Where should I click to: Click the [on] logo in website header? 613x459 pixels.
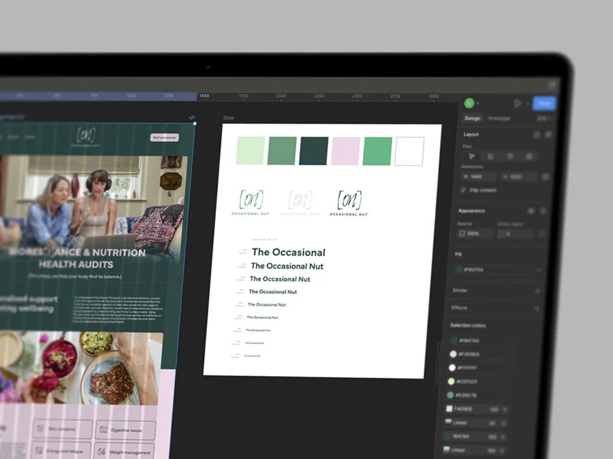(86, 135)
